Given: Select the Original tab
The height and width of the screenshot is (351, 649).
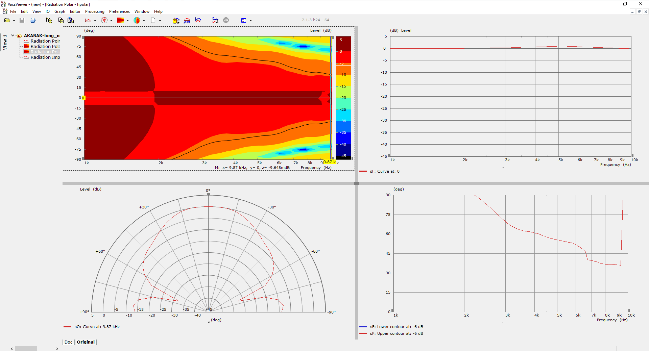Looking at the screenshot, I should (86, 342).
